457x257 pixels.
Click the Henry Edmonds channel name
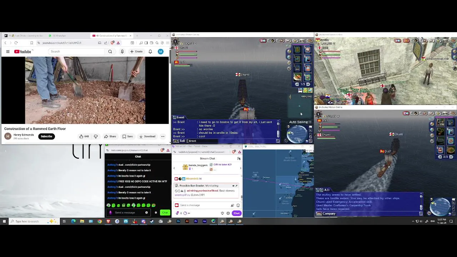[24, 135]
